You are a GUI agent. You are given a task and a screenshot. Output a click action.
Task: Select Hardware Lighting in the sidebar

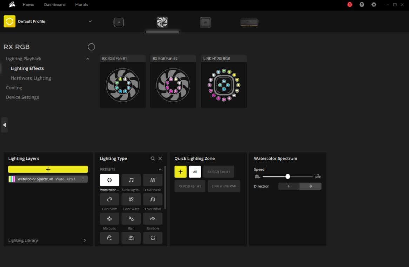[x=31, y=78]
